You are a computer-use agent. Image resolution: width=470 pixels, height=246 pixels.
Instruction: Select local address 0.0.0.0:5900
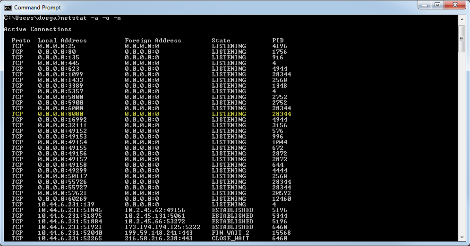[60, 103]
